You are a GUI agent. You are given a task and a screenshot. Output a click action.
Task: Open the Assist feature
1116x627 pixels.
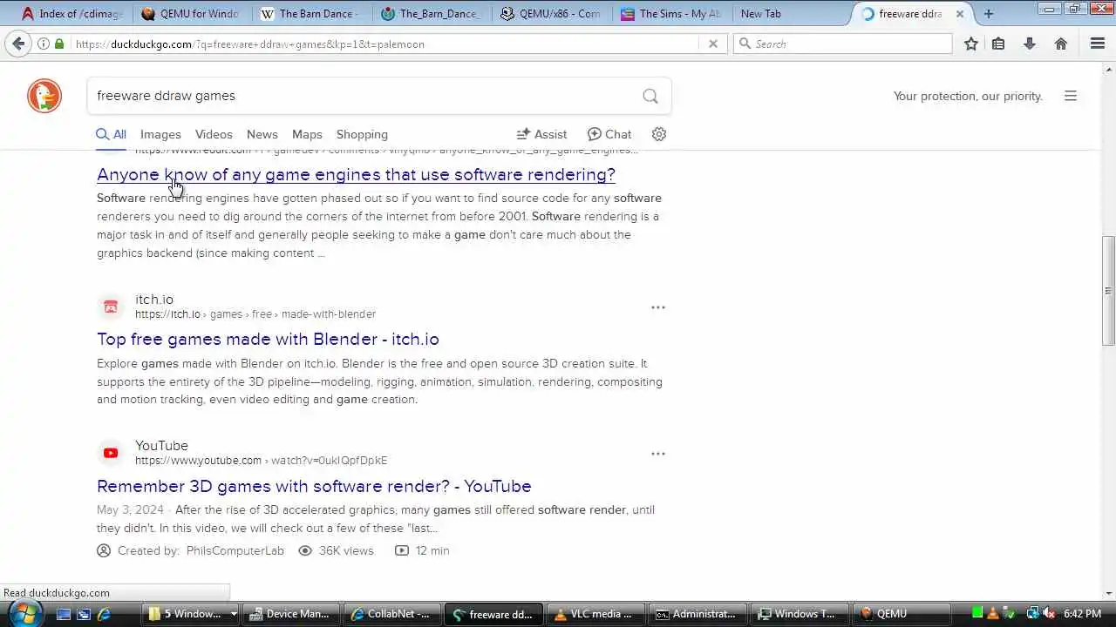(541, 134)
